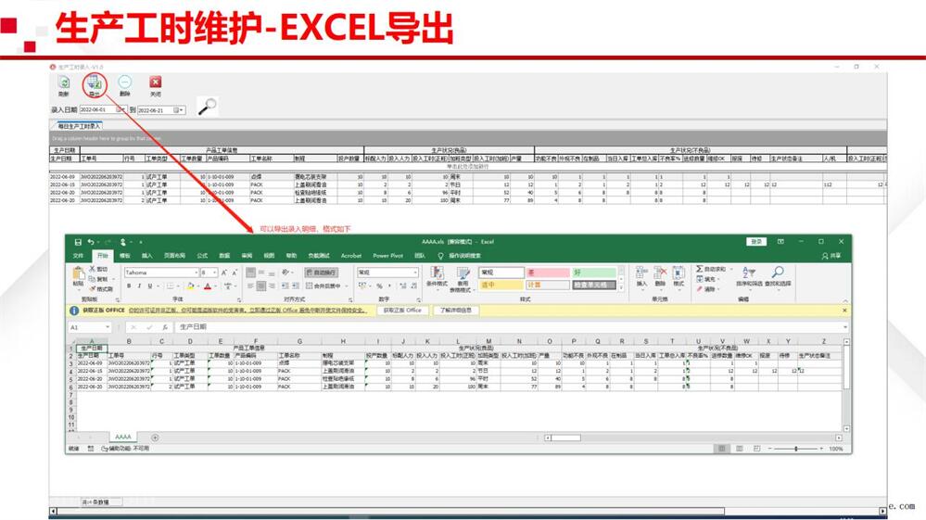The width and height of the screenshot is (926, 520).
Task: Click the magnifying glass search icon beside the dates
Action: pos(208,107)
